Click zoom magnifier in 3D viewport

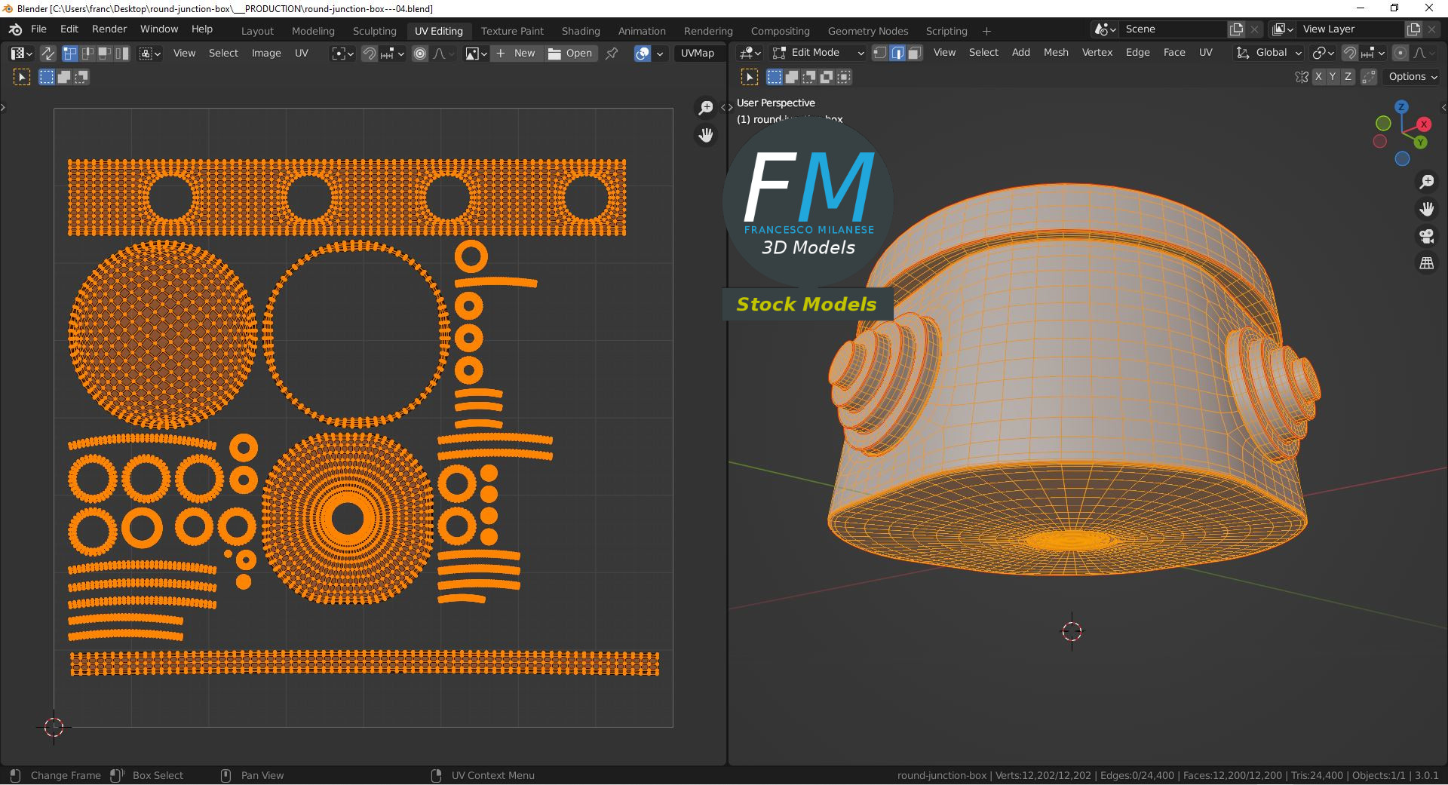[1426, 182]
